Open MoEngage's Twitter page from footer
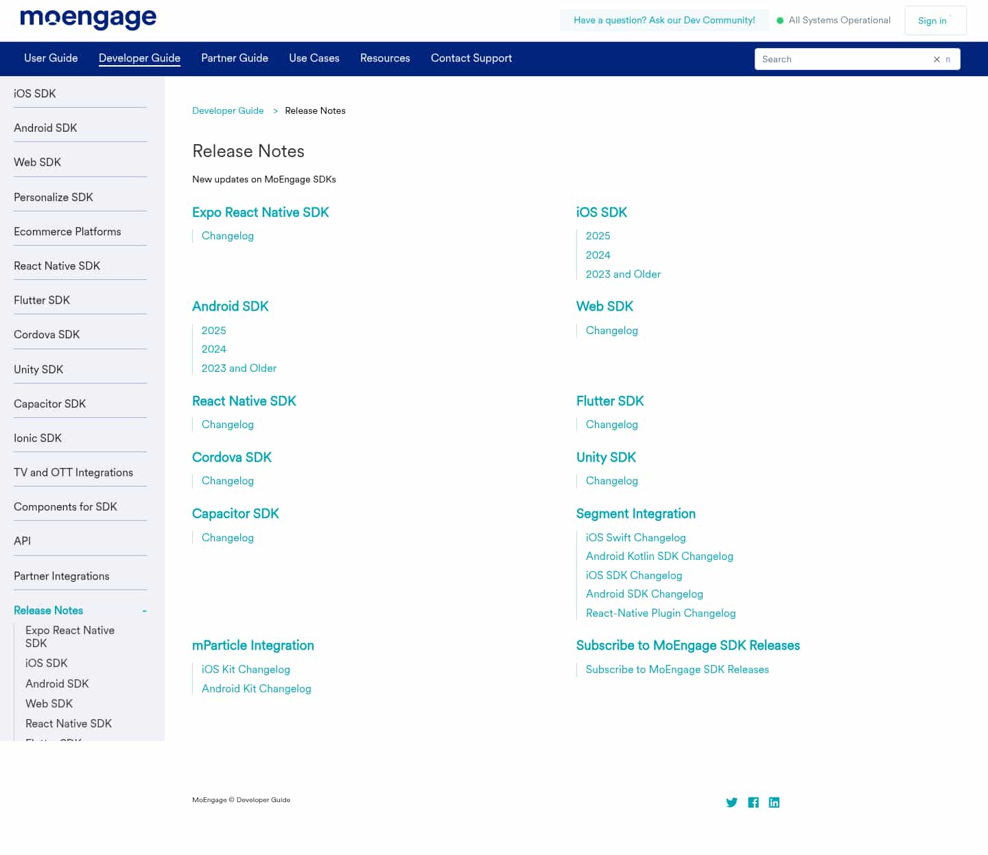The image size is (988, 855). click(x=732, y=802)
